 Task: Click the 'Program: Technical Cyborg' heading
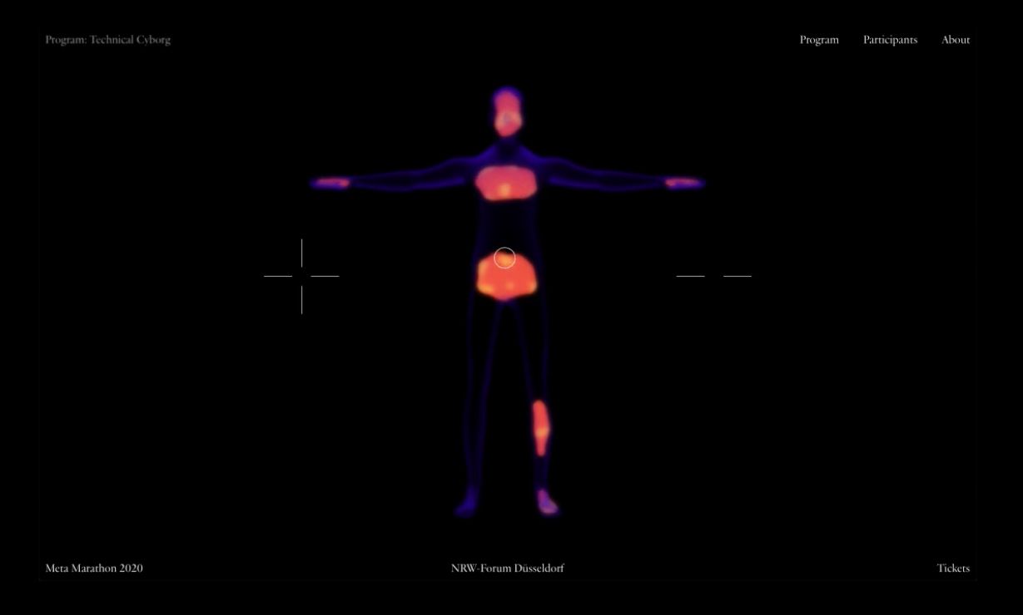tap(108, 40)
